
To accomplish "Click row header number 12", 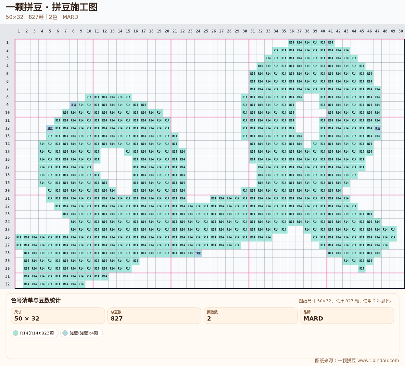I will tap(7, 128).
